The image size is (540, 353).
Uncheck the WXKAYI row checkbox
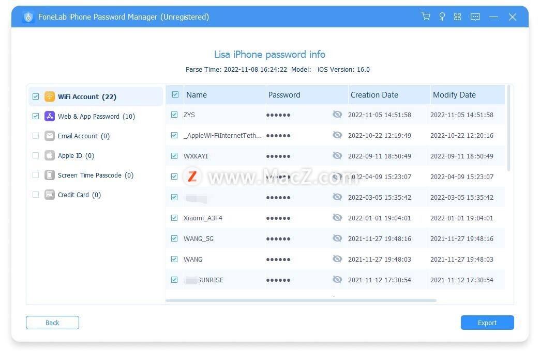coord(174,156)
